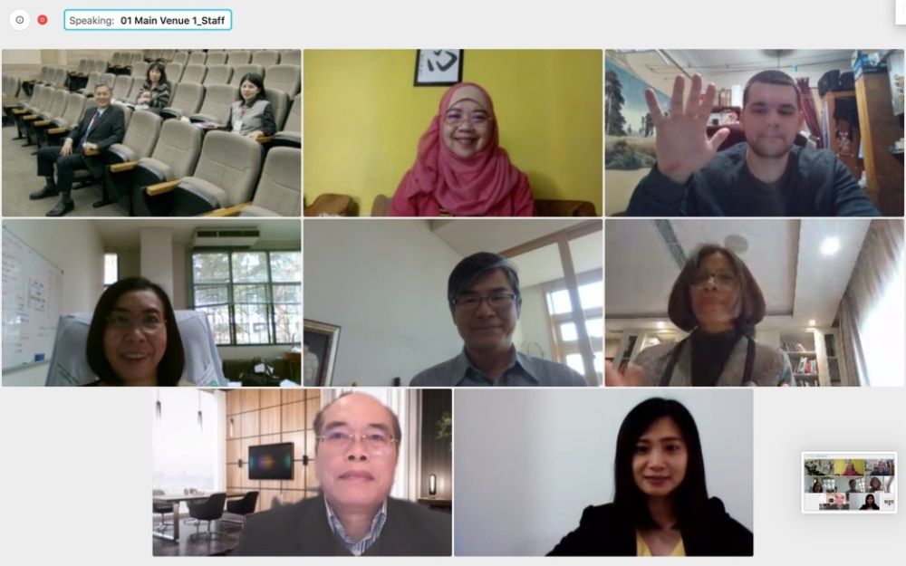Select the bookshelf-background woman's video
This screenshot has width=906, height=566.
coord(755,302)
